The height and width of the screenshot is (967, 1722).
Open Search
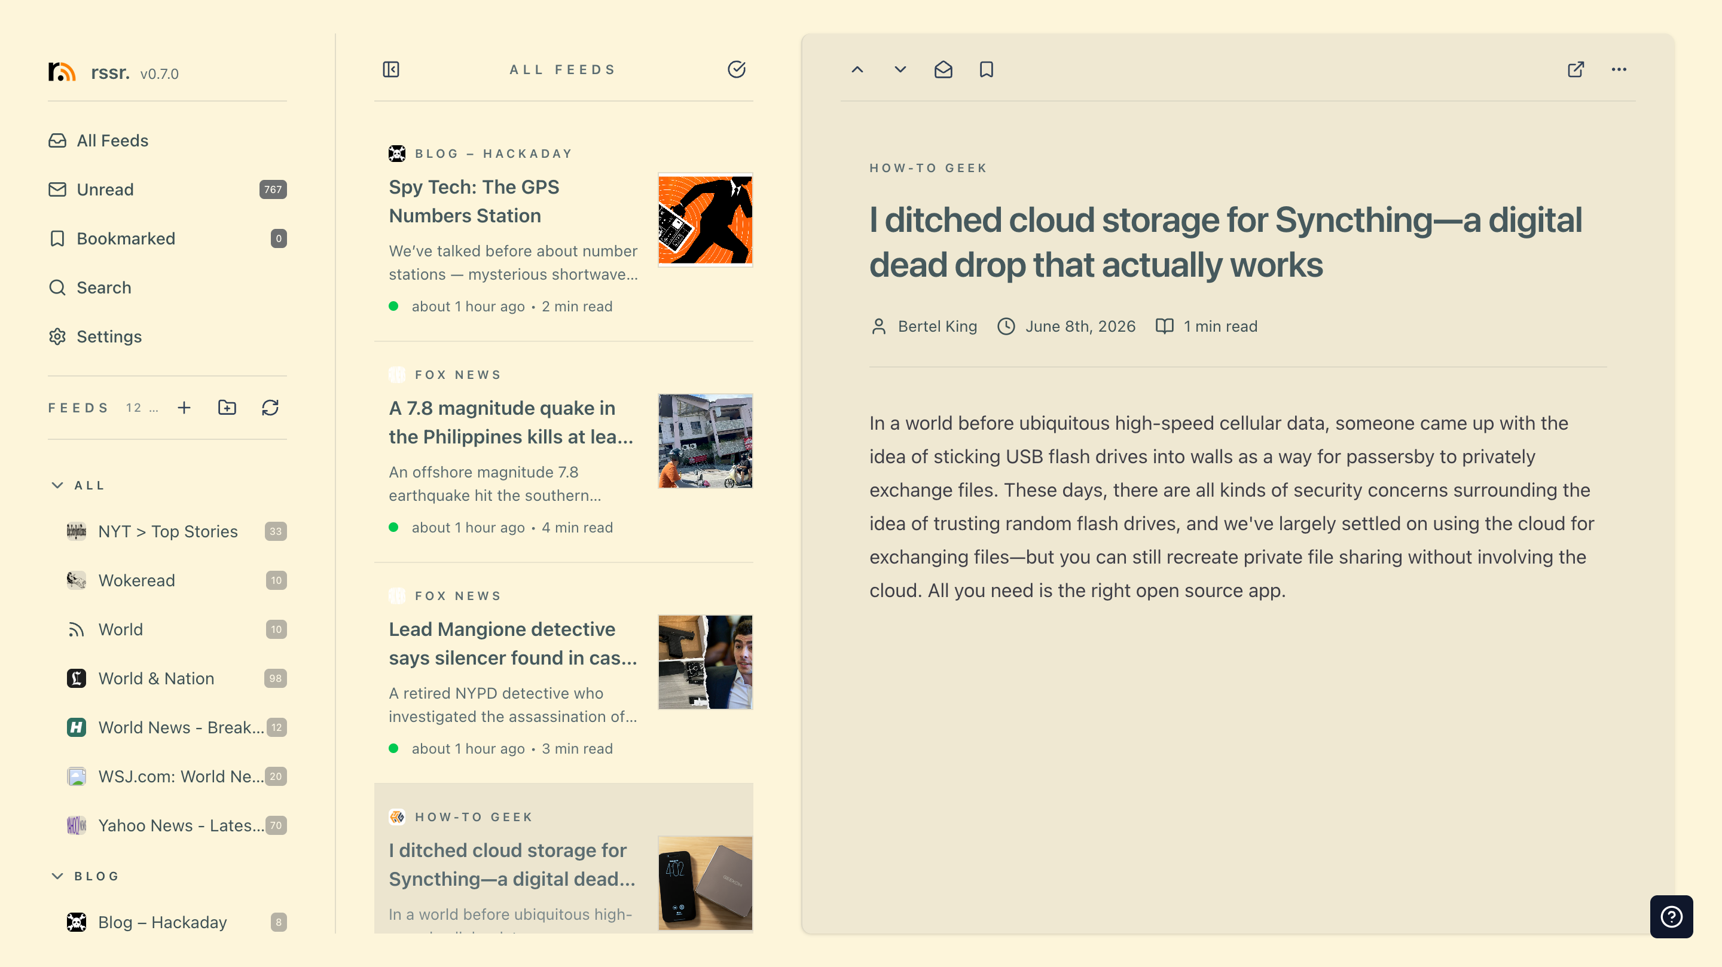pos(167,287)
